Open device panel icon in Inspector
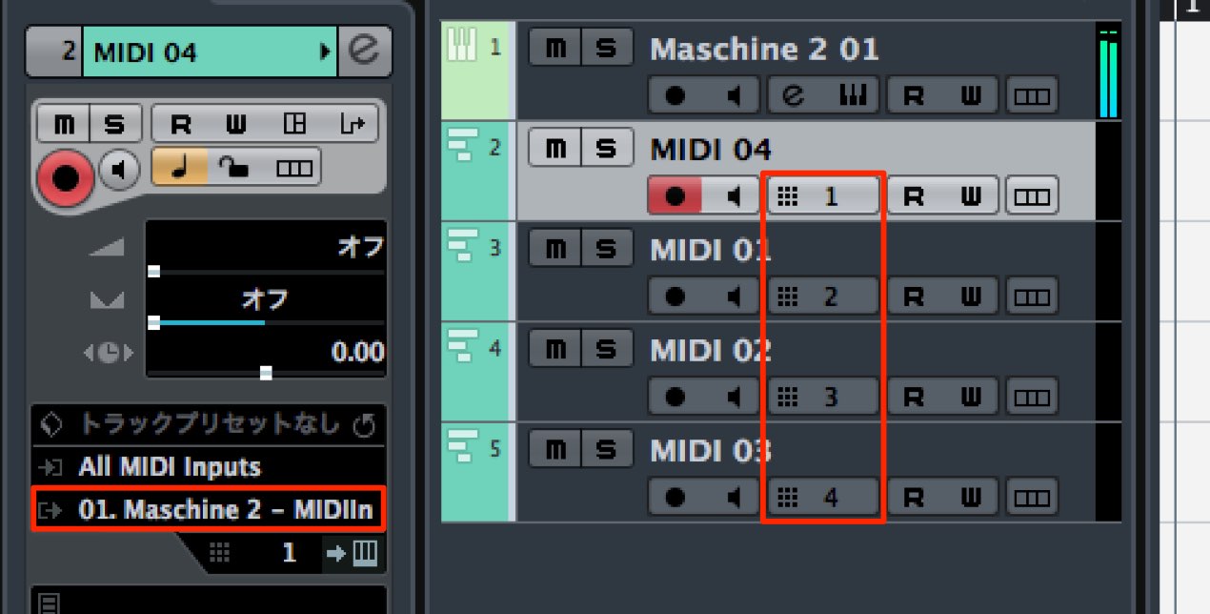This screenshot has height=614, width=1210. (294, 124)
